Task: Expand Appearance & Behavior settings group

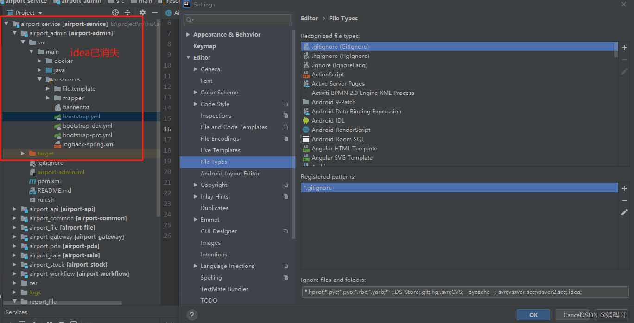Action: (x=188, y=35)
